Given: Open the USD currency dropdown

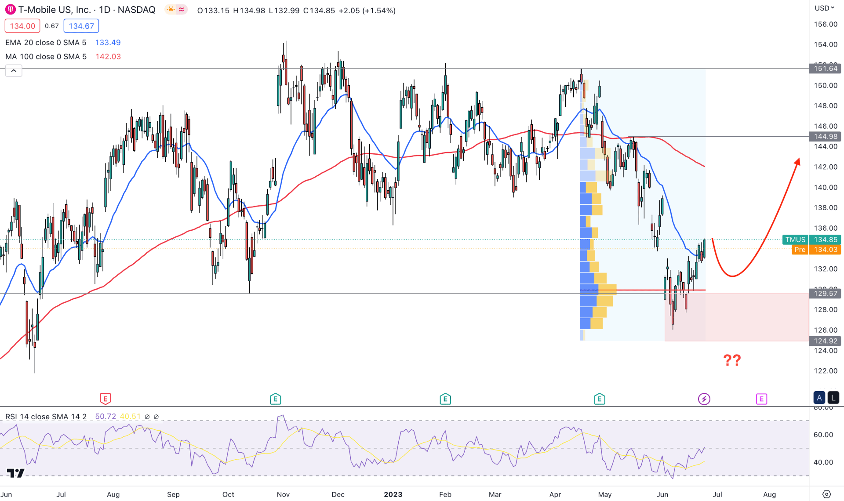Looking at the screenshot, I should [824, 8].
